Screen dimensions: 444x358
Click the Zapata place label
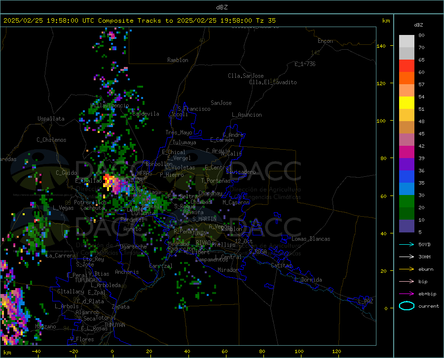tap(121, 307)
